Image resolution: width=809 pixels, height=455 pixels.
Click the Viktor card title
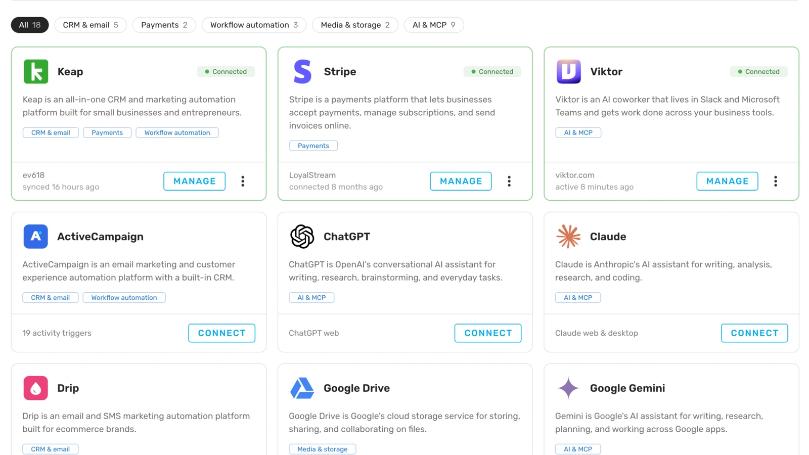pos(606,72)
